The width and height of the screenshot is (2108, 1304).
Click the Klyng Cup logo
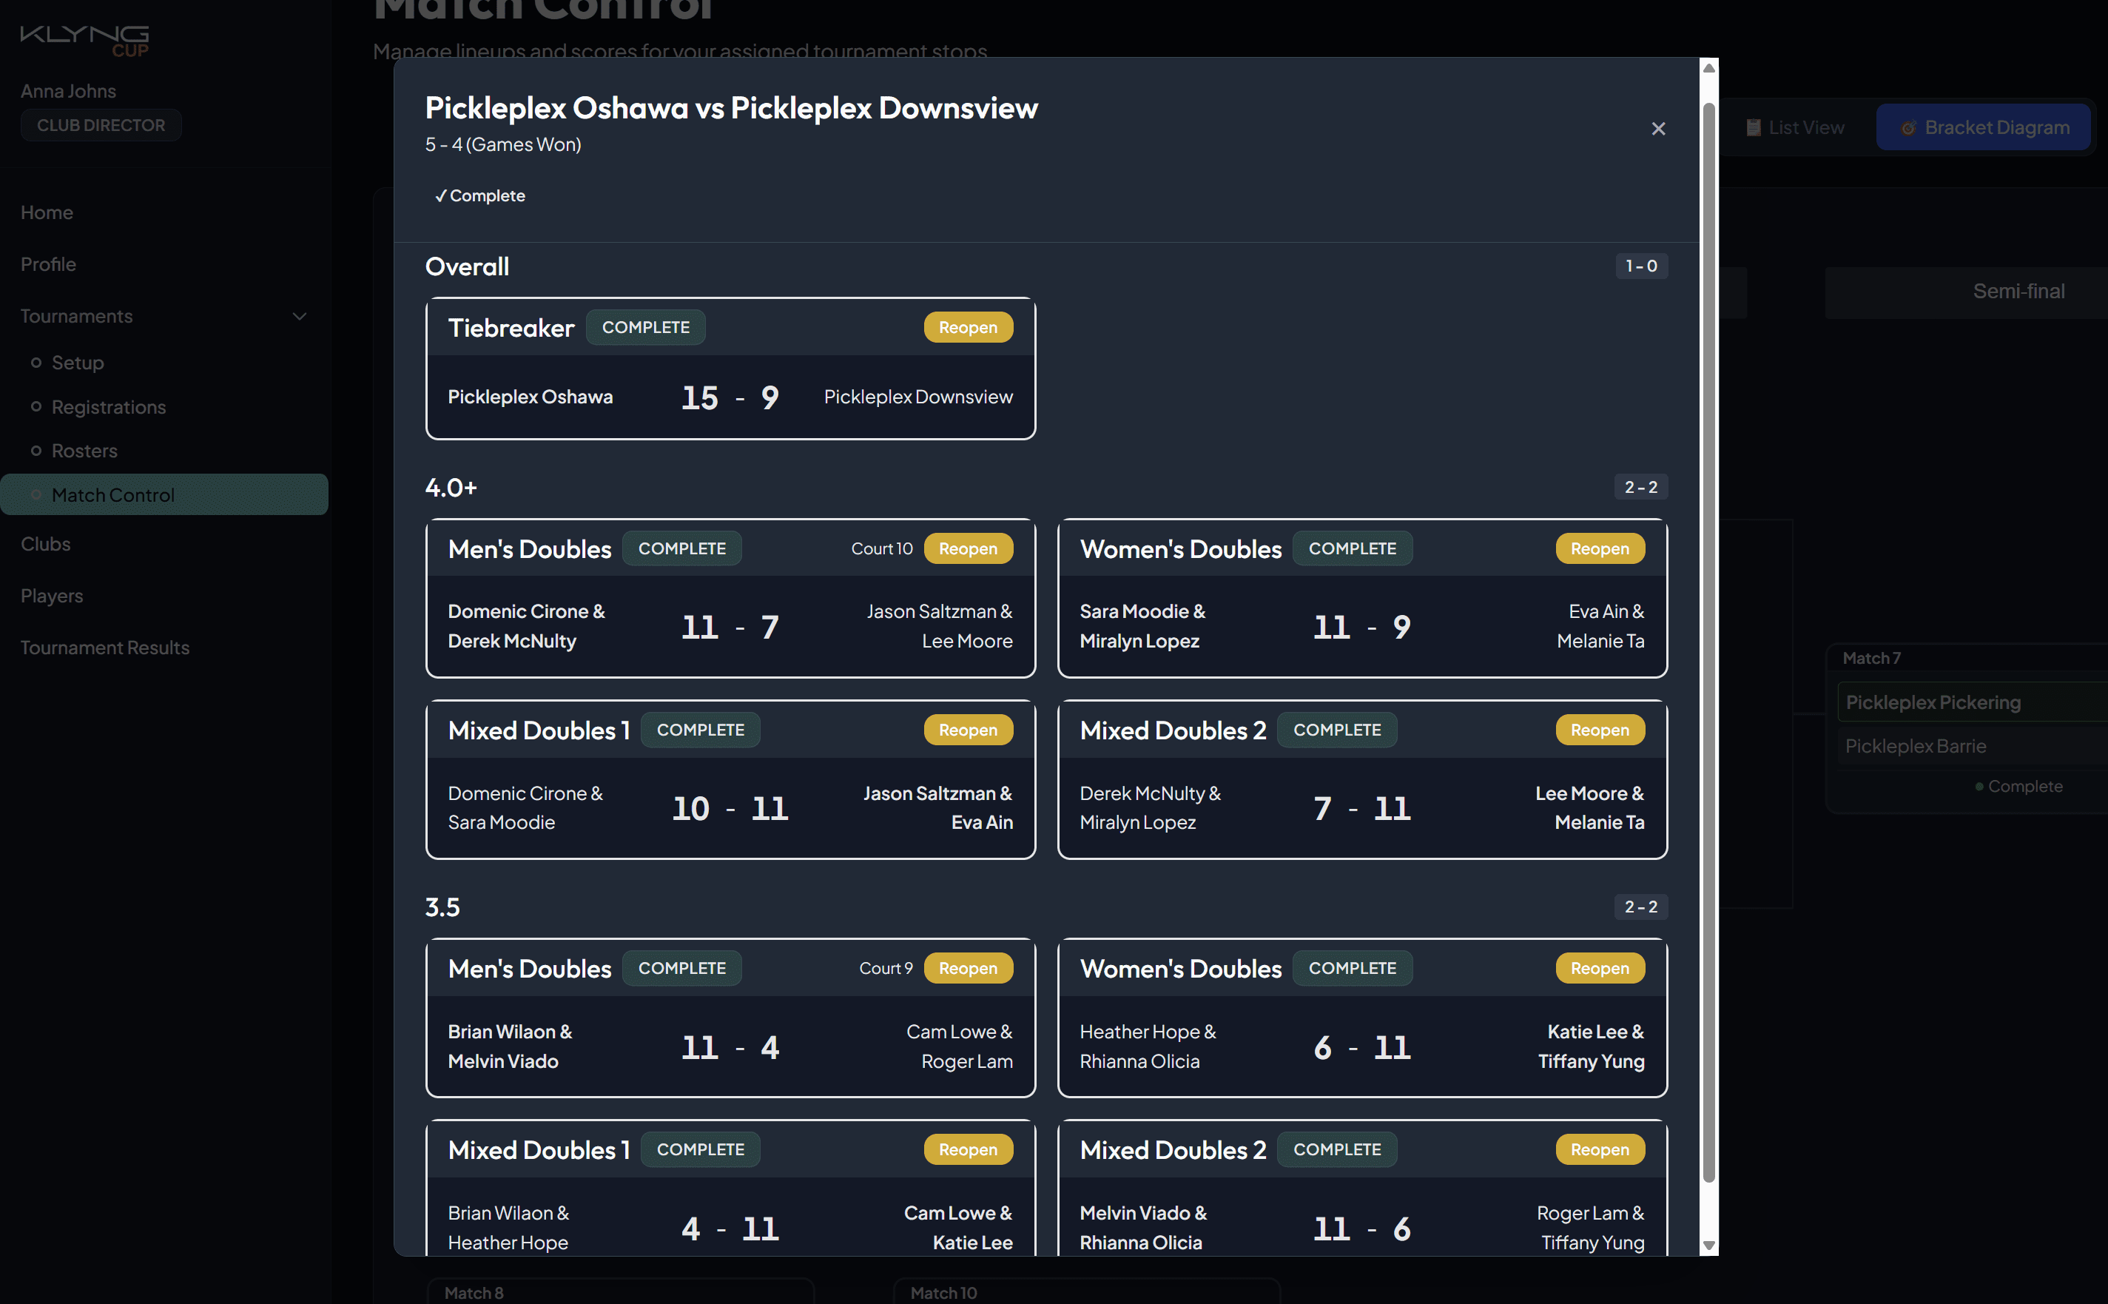click(x=84, y=40)
